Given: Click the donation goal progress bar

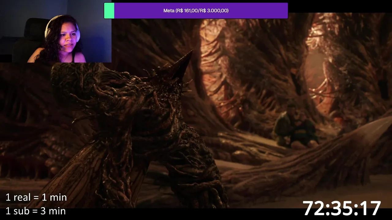Looking at the screenshot, I should pos(196,11).
